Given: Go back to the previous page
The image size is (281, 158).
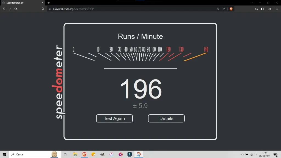Looking at the screenshot, I should (4, 9).
